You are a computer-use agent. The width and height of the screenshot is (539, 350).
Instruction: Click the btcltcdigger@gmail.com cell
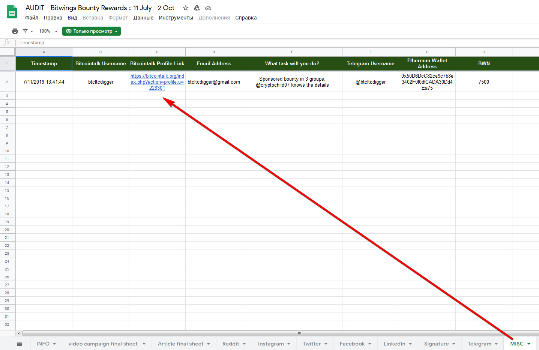214,82
